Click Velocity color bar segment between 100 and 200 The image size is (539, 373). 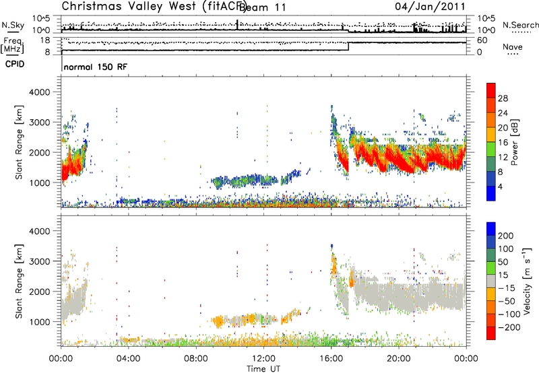pos(491,242)
